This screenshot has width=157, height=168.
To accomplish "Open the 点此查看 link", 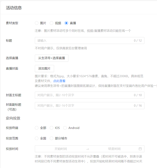I will [59, 81].
